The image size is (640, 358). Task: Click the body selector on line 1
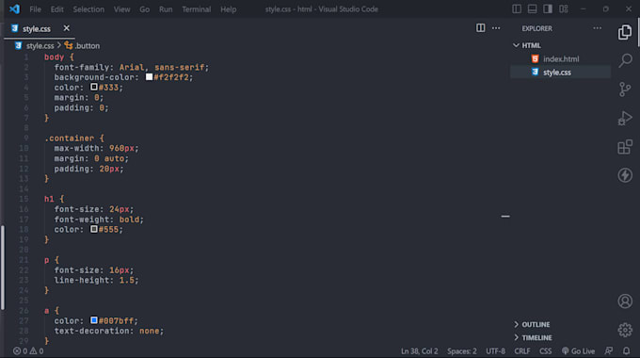tap(55, 57)
